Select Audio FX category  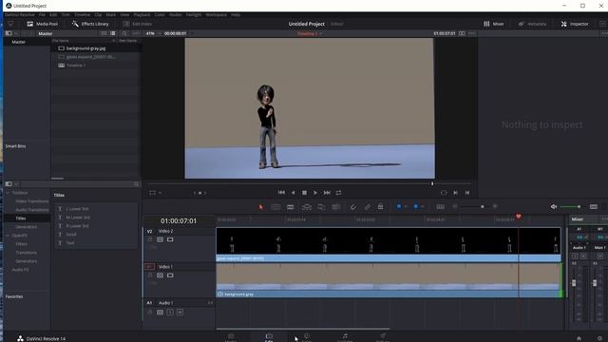click(x=20, y=270)
